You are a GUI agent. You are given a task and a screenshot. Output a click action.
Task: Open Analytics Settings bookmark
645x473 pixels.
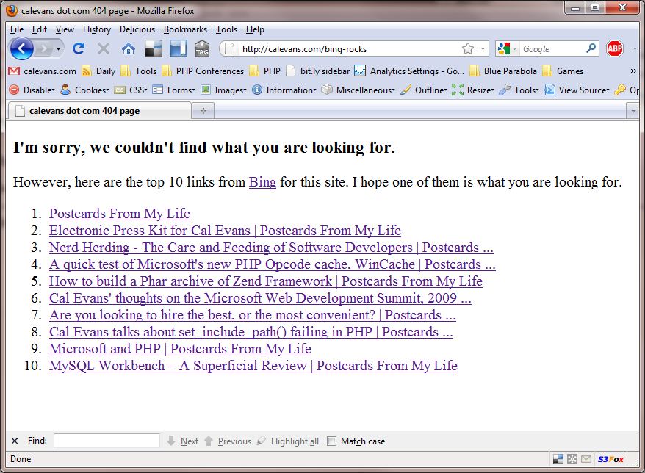pos(409,71)
